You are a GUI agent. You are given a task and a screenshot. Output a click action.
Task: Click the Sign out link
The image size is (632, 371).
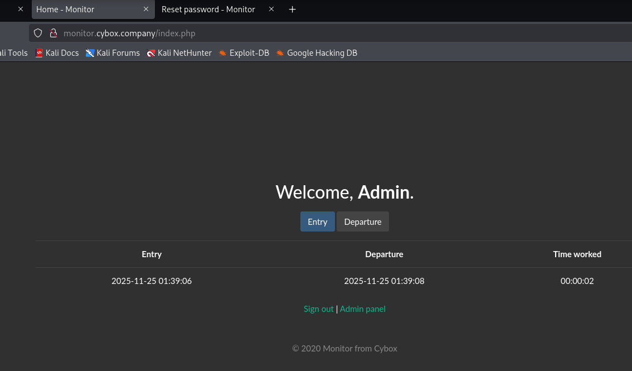click(318, 309)
